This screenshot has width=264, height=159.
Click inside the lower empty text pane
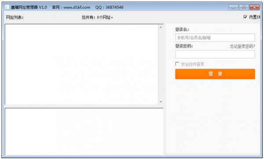(84, 131)
